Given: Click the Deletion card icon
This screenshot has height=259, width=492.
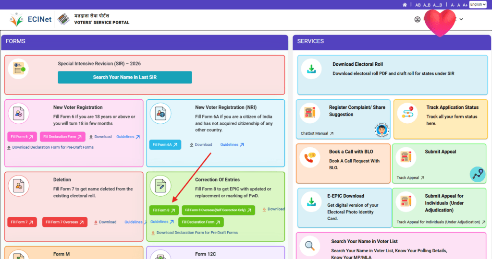Looking at the screenshot, I should pos(19,186).
